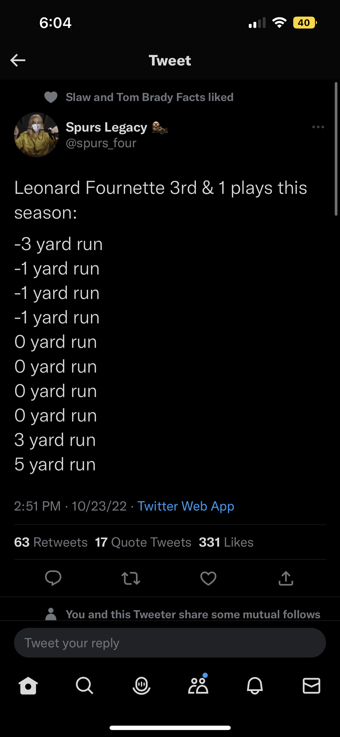Tap the vertical scrollbar on right edge
Viewport: 340px width, 737px height.
point(336,149)
